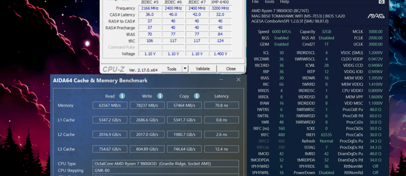Select the Memory Latency value 70.8 ns

pos(221,105)
